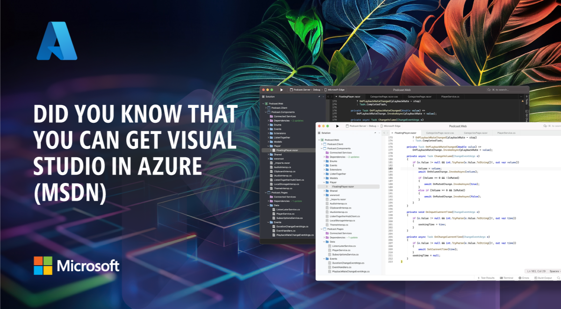561x309 pixels.
Task: Collapse Data folder in light window
Action: pos(324,242)
